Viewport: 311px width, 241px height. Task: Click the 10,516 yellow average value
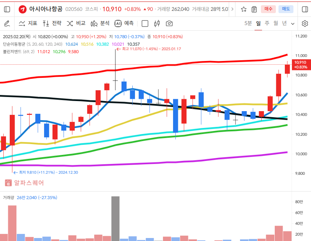tap(87, 44)
